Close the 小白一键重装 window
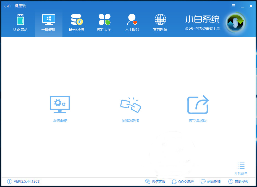257x187 pixels. 251,6
